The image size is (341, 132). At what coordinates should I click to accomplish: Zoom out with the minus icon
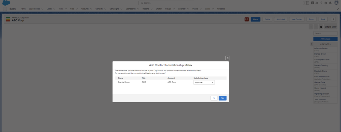(316, 27)
